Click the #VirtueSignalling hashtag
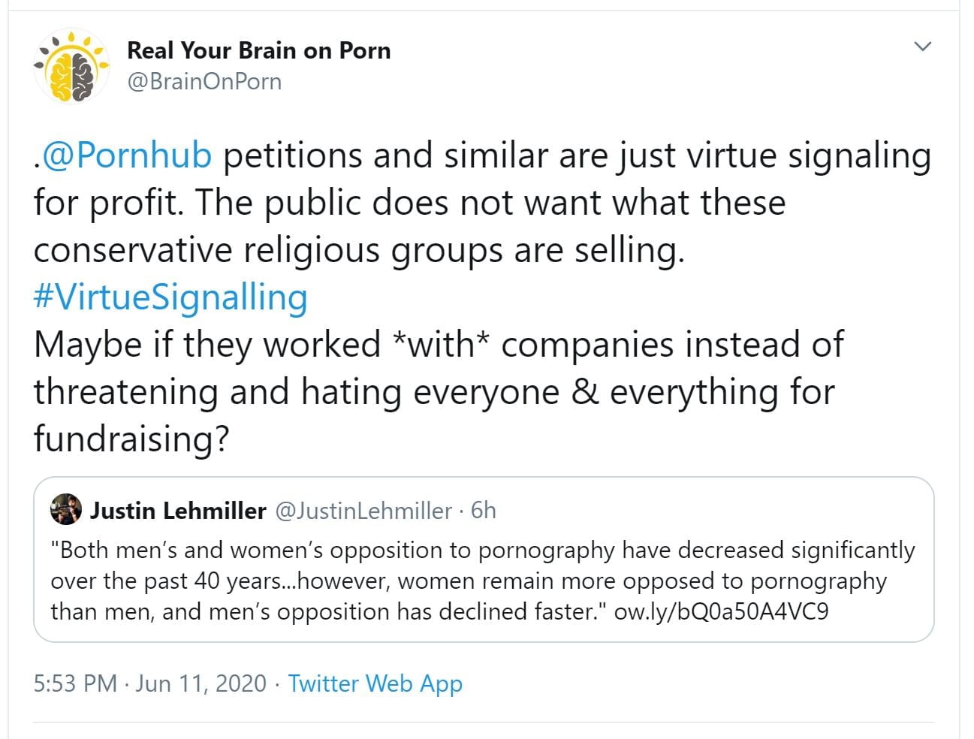The width and height of the screenshot is (974, 739). coord(170,297)
